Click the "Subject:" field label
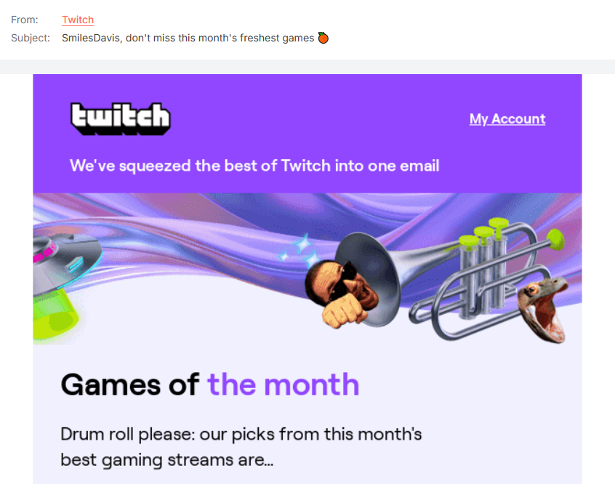615x484 pixels. pos(31,38)
